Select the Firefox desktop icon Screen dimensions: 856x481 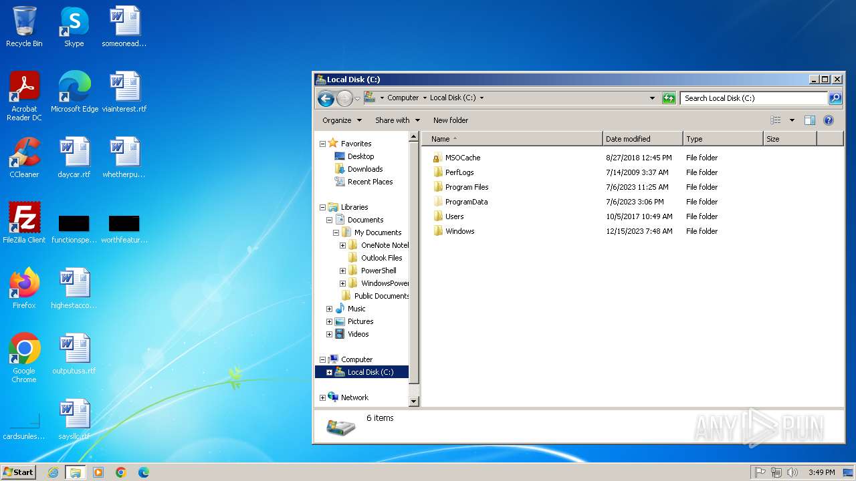(x=24, y=289)
